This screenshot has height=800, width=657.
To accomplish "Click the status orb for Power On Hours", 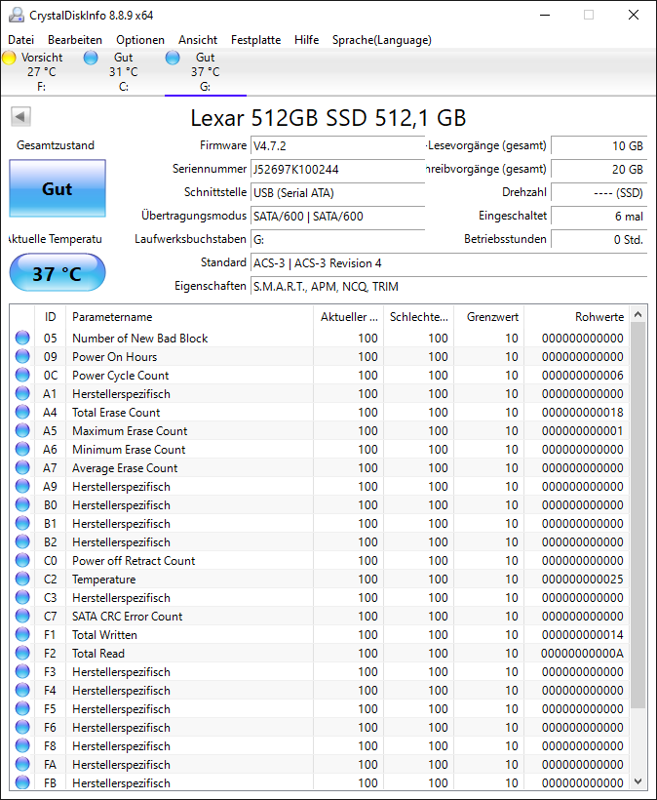I will point(22,356).
